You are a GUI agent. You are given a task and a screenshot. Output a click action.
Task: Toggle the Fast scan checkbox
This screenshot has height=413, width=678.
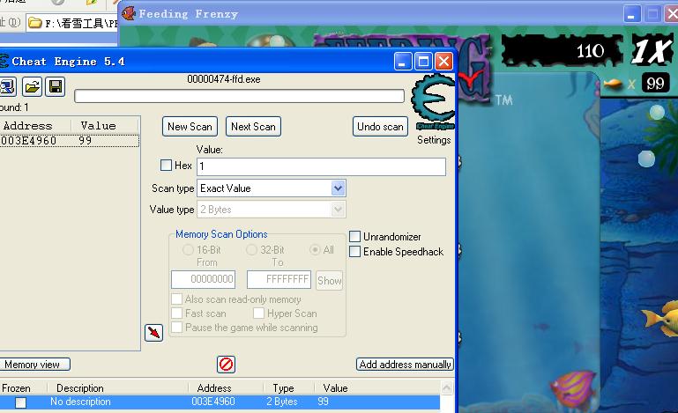[176, 313]
